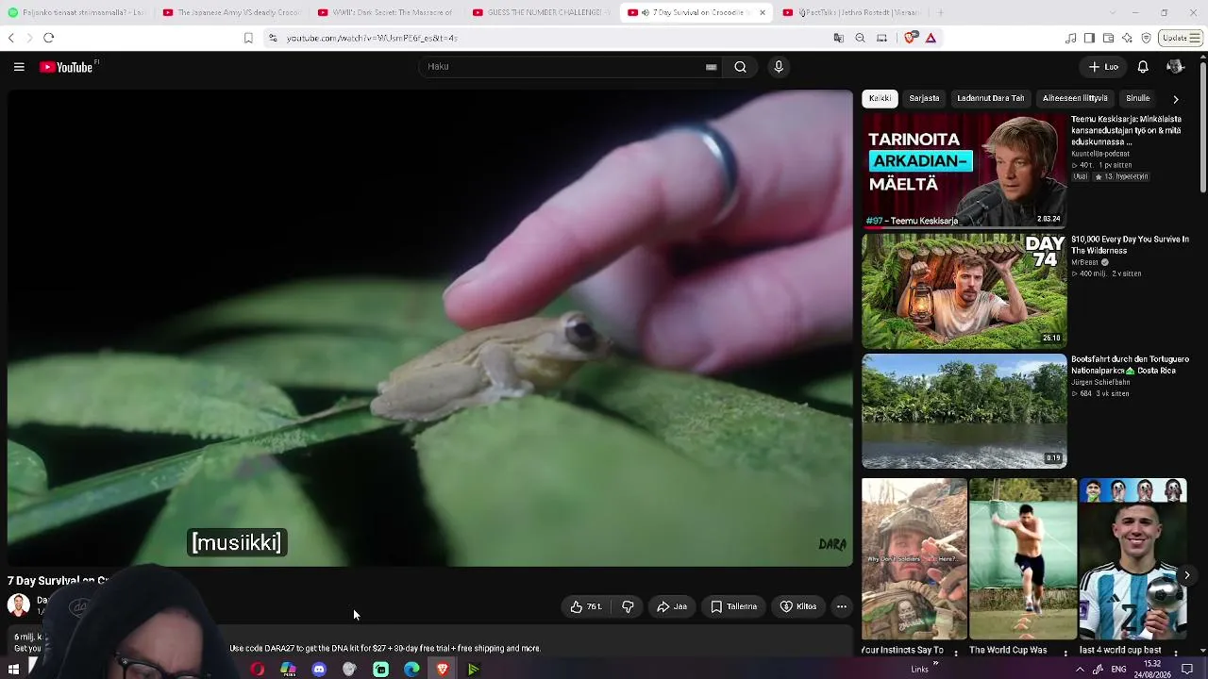Show next Shorts with right arrow
1208x679 pixels.
1187,575
